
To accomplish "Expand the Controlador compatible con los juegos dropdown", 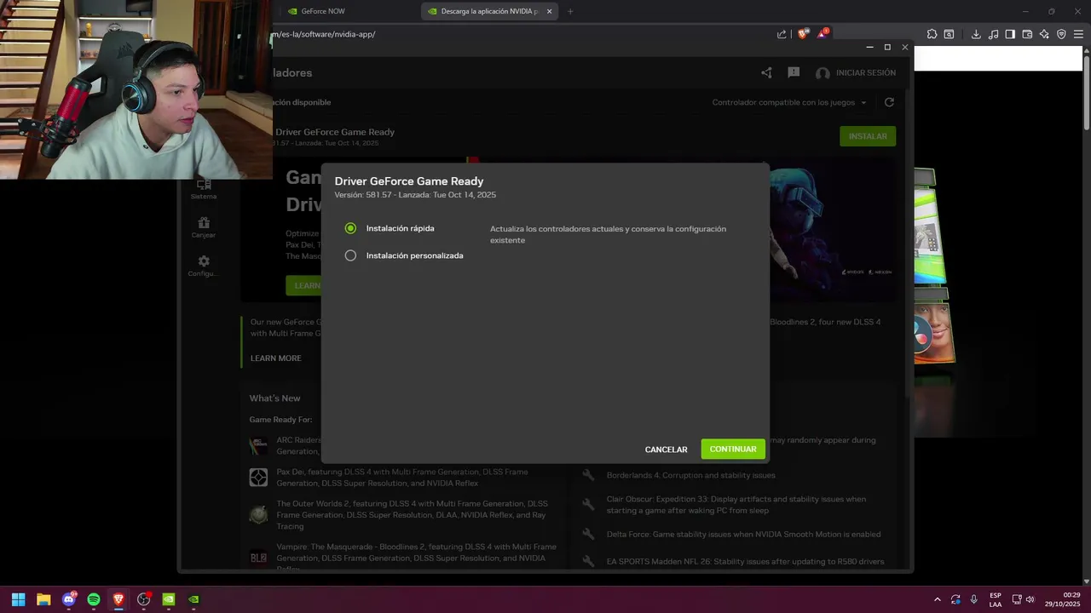I will coord(789,102).
